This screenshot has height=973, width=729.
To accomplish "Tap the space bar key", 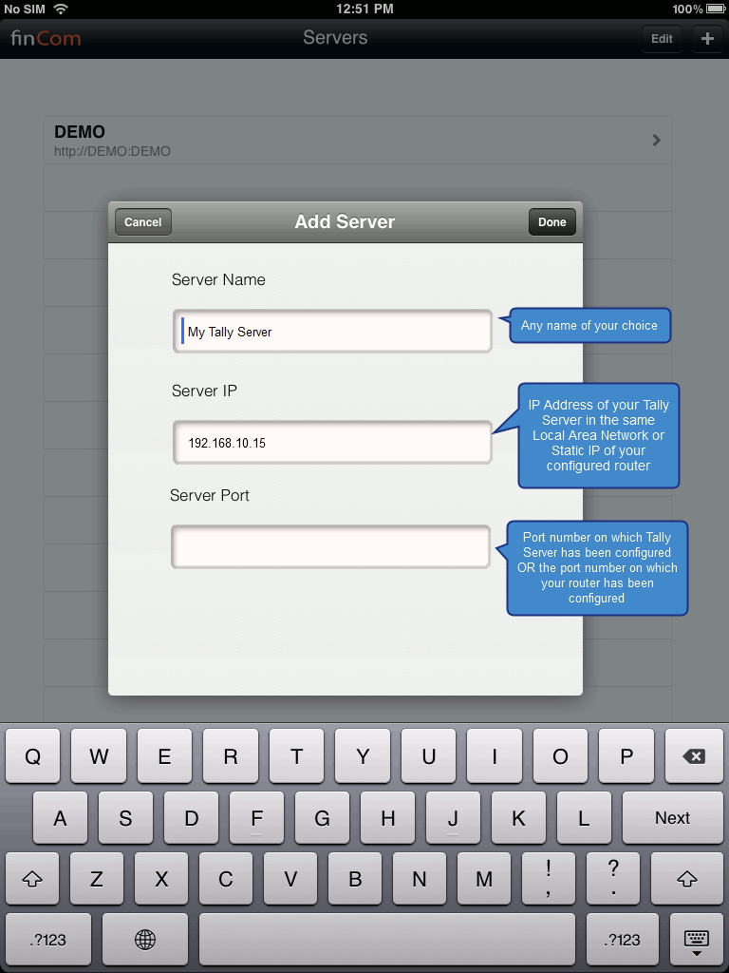I will [387, 940].
